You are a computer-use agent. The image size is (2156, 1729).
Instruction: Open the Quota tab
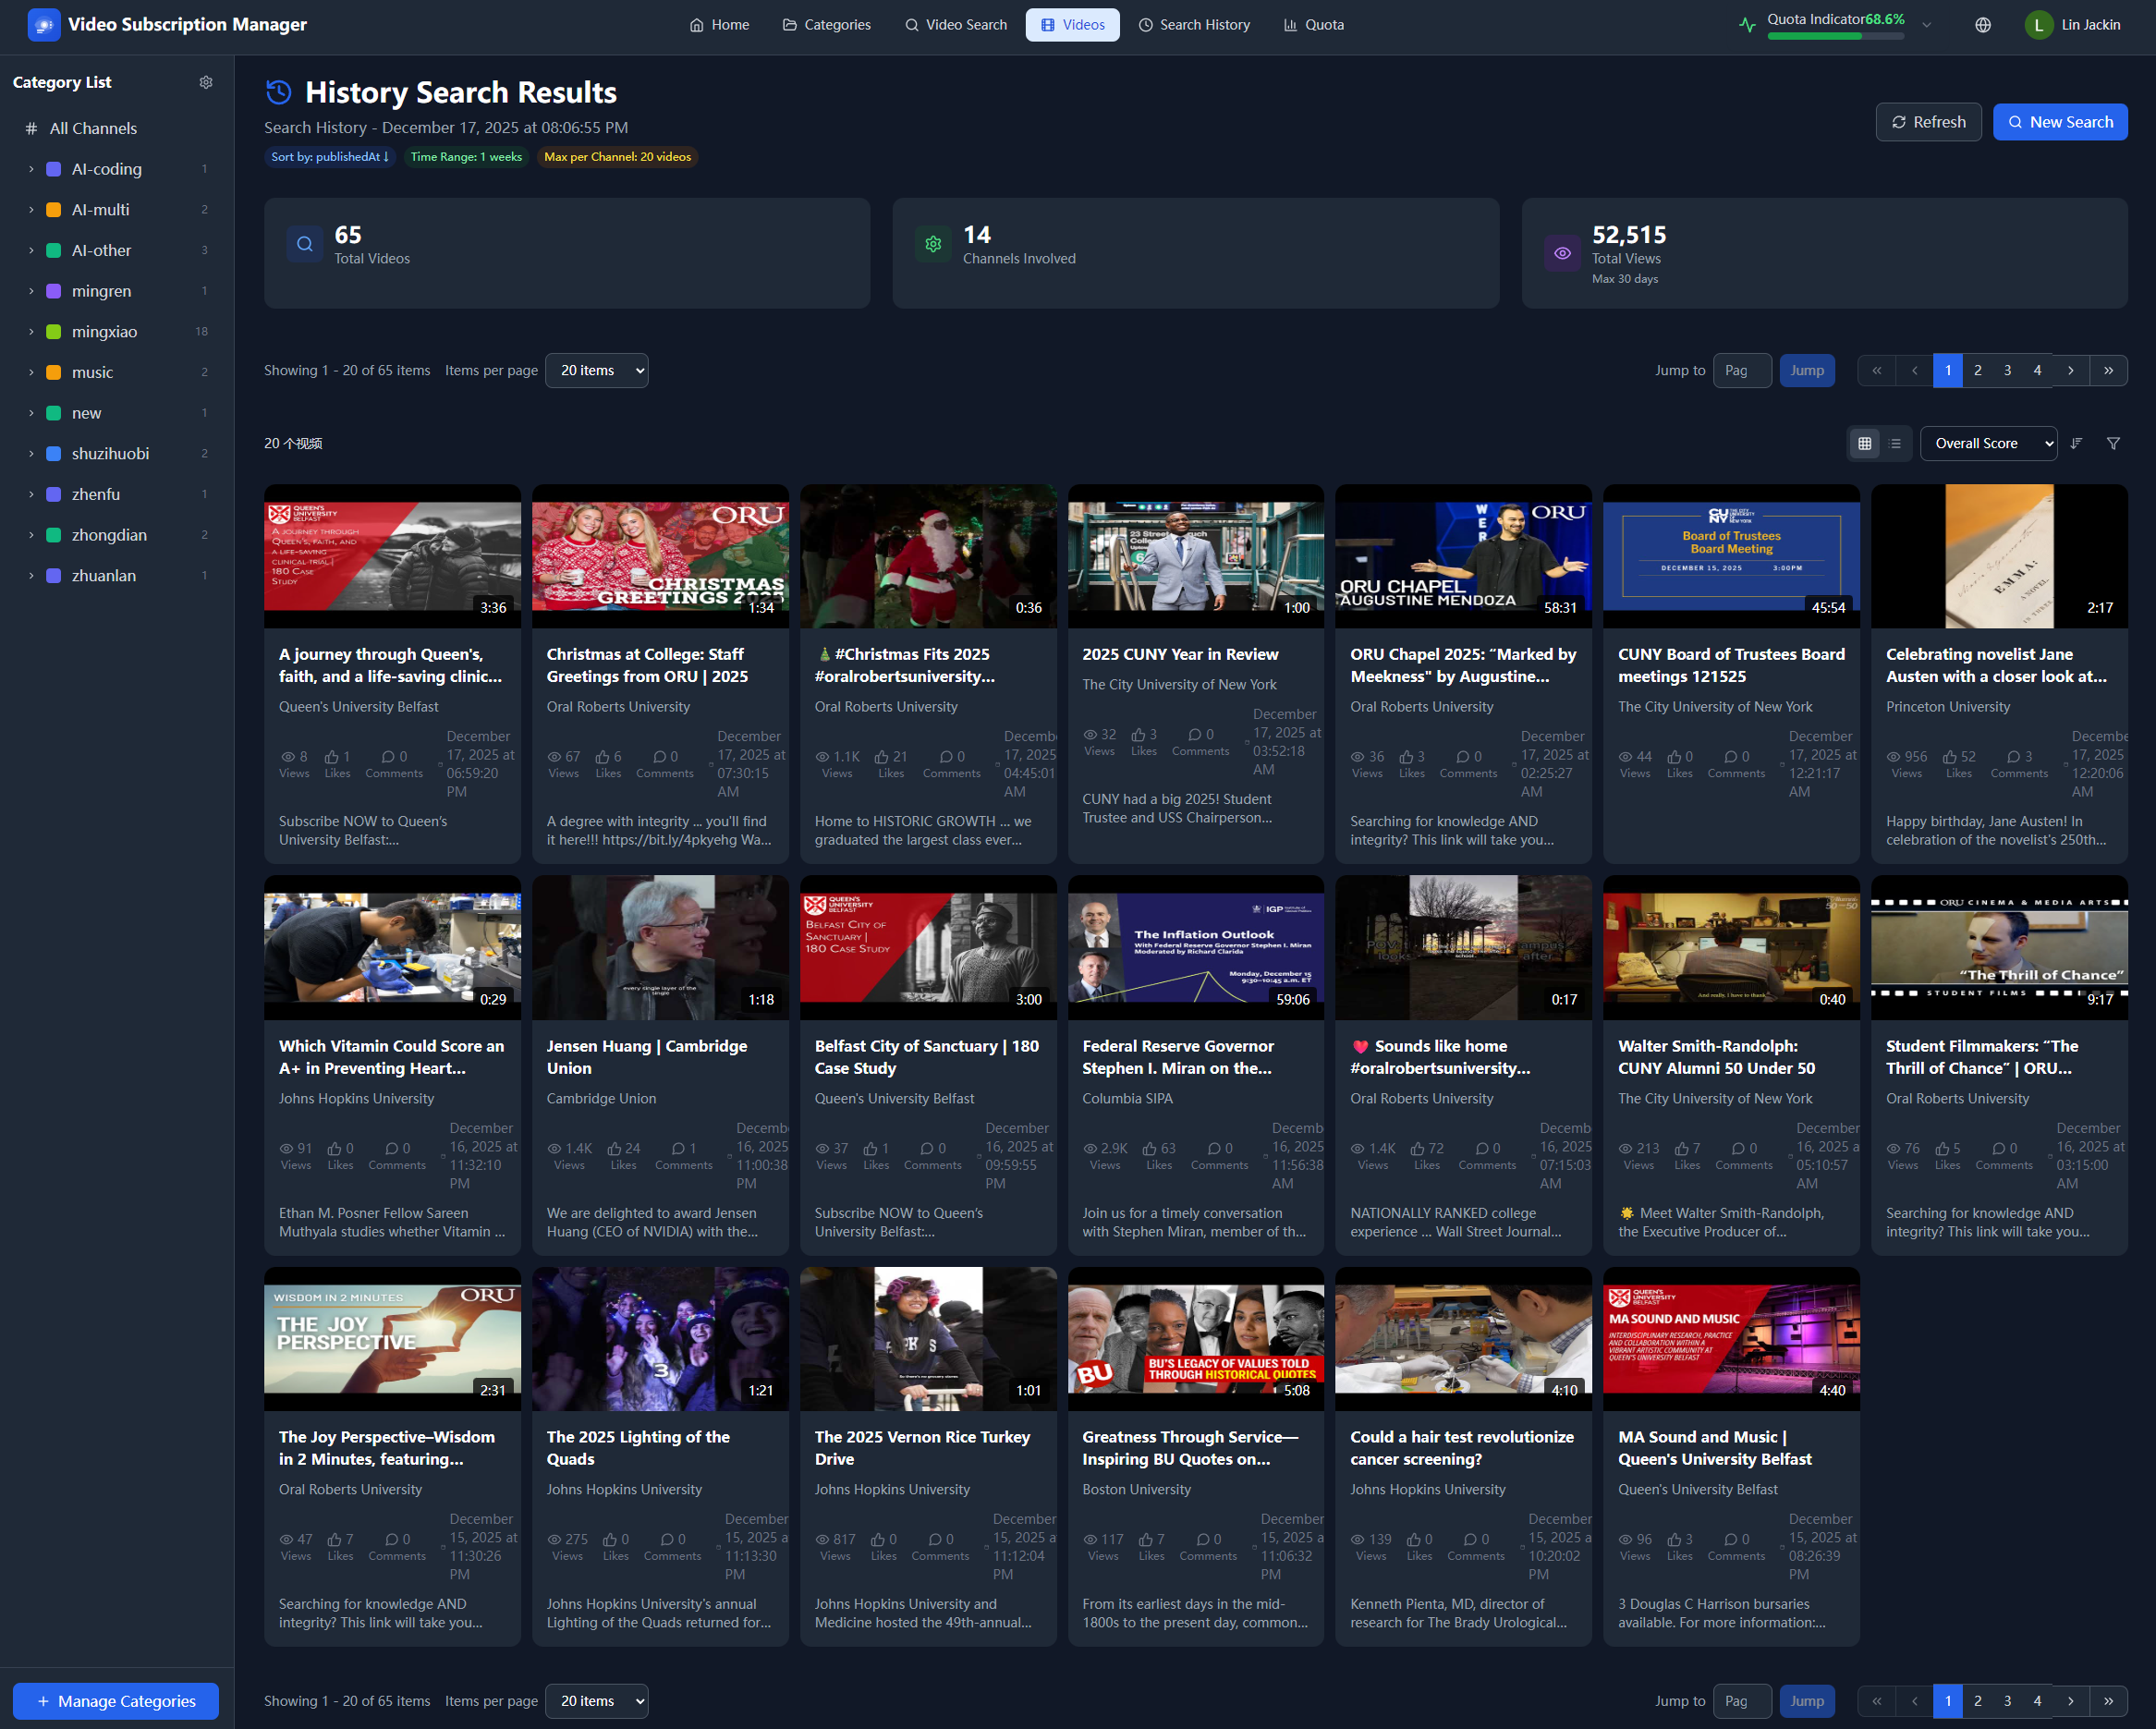click(1314, 25)
